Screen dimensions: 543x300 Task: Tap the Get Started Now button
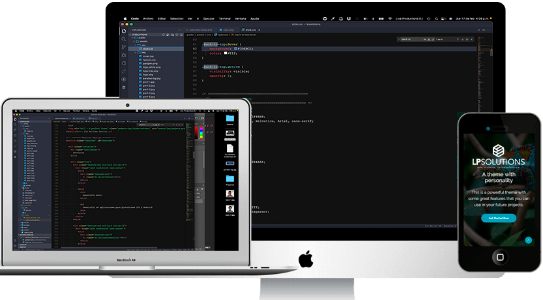click(498, 218)
